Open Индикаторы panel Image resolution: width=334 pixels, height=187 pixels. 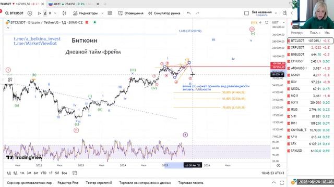coord(85,13)
